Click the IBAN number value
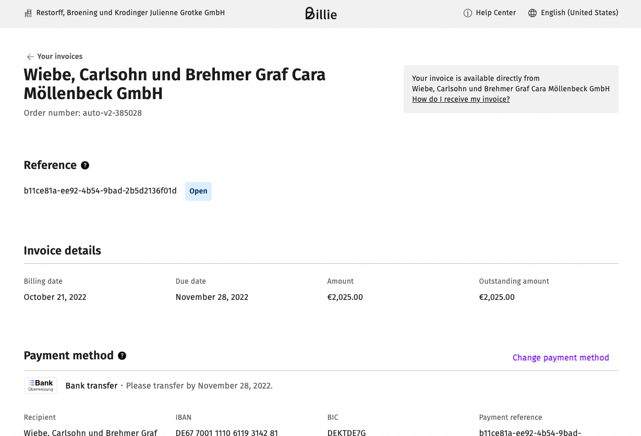The image size is (641, 436). click(226, 432)
